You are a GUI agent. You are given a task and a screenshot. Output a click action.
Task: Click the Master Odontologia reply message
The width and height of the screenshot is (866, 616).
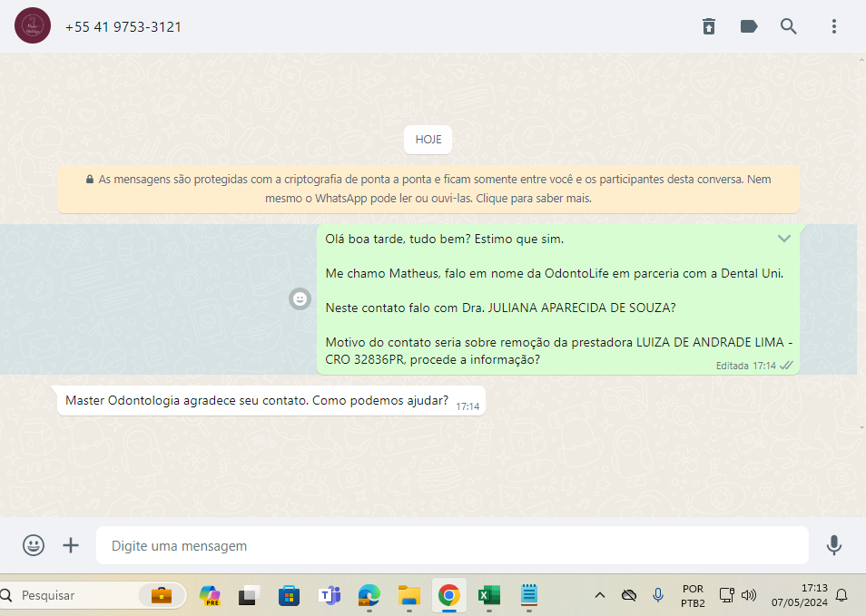(271, 400)
